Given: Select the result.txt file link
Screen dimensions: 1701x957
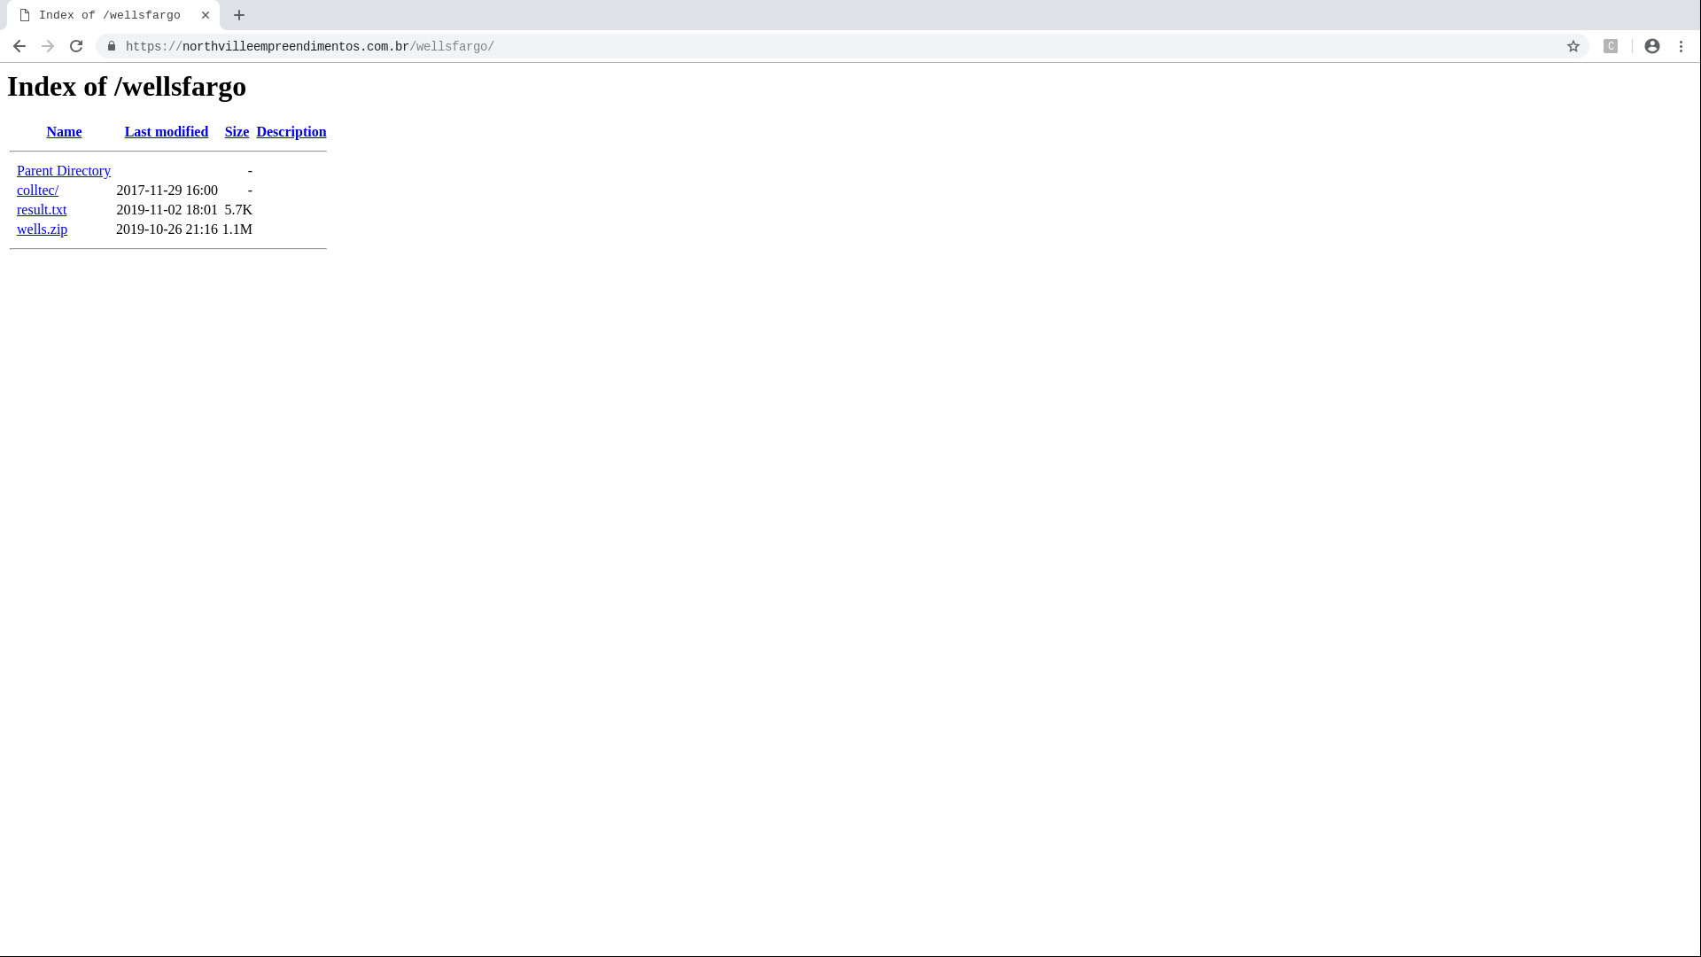Looking at the screenshot, I should (x=41, y=209).
